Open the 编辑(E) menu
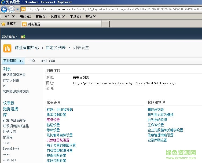 coord(25,17)
